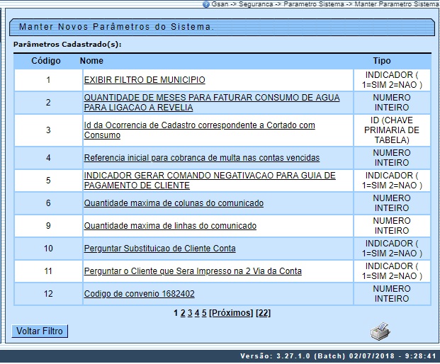The width and height of the screenshot is (440, 364).
Task: Open Id da Ocorrencia de Cadastro link
Action: click(x=200, y=130)
